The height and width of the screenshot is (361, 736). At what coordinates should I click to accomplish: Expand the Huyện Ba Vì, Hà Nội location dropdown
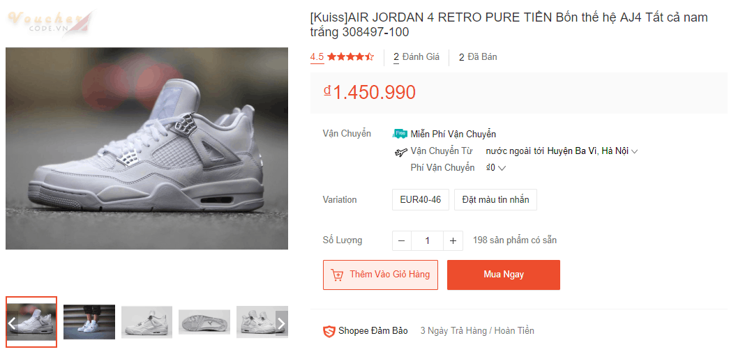tap(634, 151)
